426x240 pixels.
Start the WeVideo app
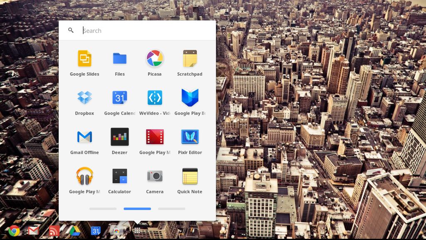pyautogui.click(x=155, y=98)
